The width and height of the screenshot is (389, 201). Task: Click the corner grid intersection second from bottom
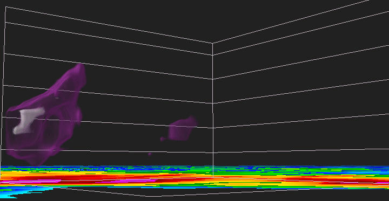213,128
